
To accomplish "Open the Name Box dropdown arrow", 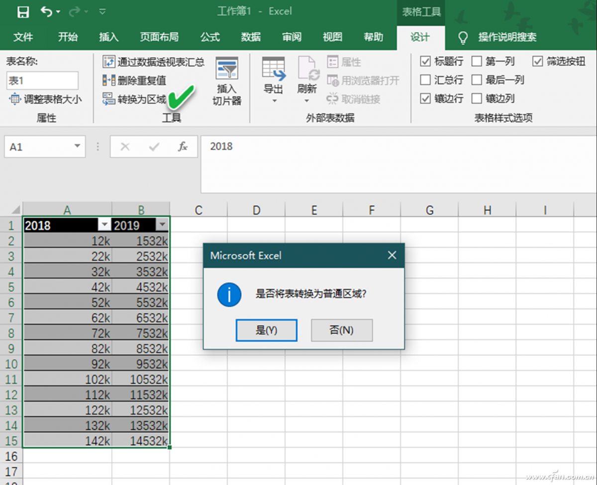I will pyautogui.click(x=77, y=147).
